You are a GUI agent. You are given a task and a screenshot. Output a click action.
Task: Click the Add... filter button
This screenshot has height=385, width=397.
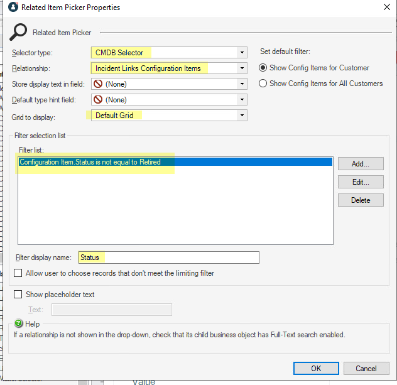(361, 164)
